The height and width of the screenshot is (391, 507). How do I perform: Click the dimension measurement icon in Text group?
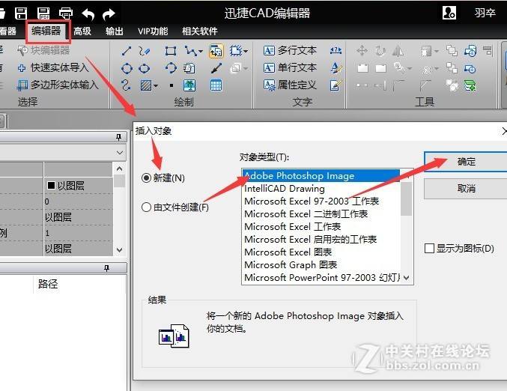tap(336, 50)
